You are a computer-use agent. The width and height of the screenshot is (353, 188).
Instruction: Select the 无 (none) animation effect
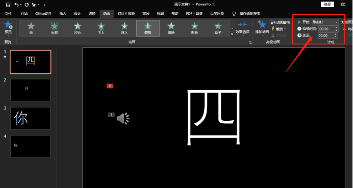(31, 28)
